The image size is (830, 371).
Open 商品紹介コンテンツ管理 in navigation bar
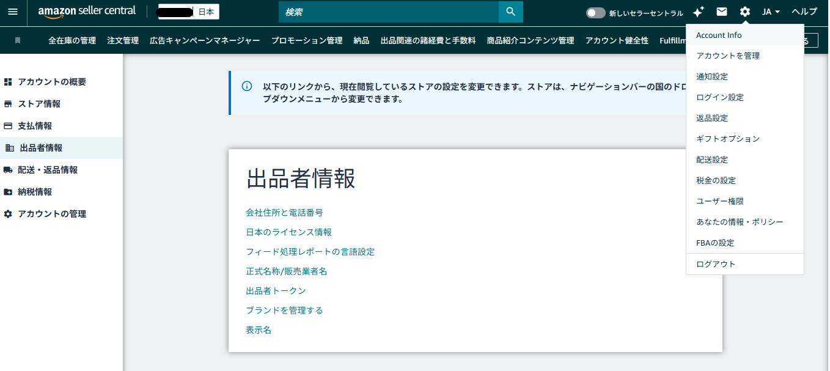coord(531,40)
